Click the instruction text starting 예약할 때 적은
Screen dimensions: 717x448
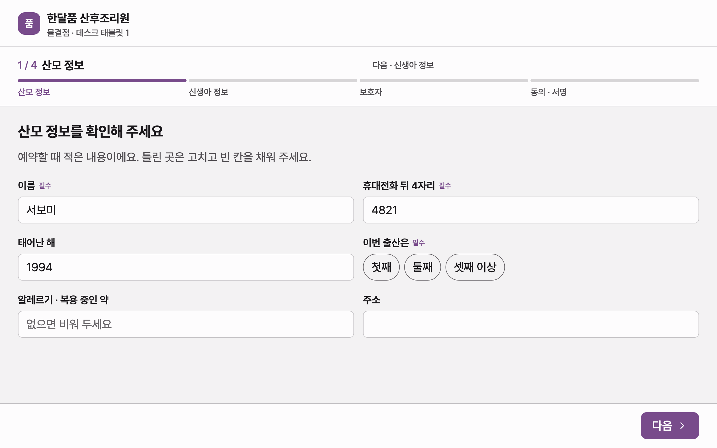click(164, 157)
